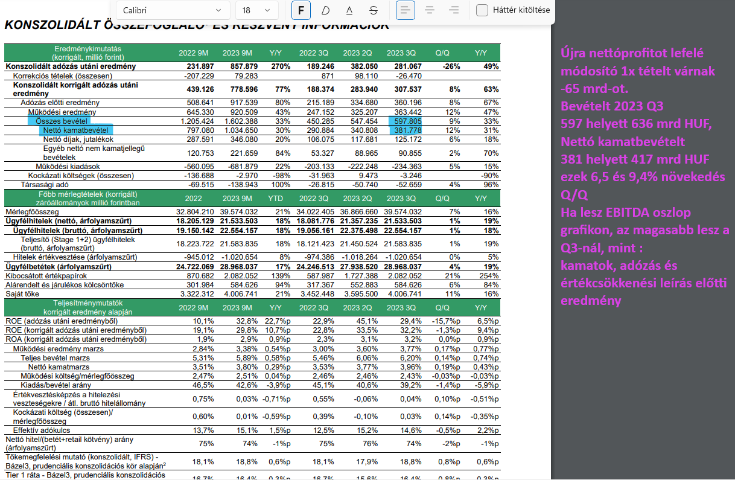The image size is (735, 480).
Task: Click the 'Effektív adókulcs' row label
Action: tap(42, 430)
